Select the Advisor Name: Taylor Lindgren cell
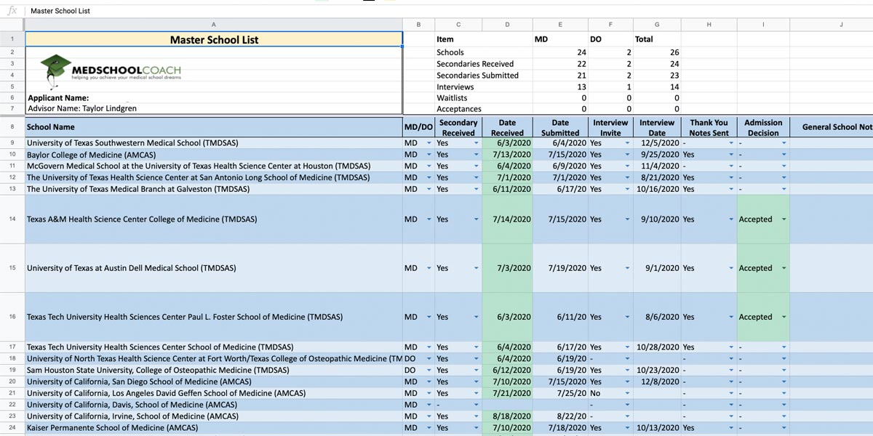This screenshot has height=436, width=873. [214, 109]
